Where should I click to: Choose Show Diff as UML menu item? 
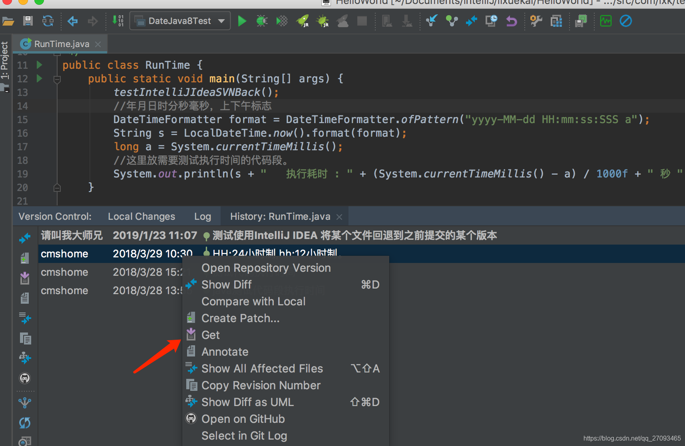(x=285, y=402)
